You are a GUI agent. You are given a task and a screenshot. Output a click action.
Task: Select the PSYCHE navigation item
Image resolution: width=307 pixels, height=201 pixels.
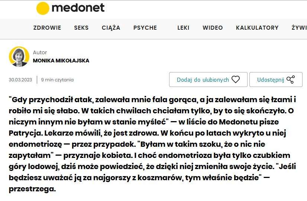tap(145, 28)
